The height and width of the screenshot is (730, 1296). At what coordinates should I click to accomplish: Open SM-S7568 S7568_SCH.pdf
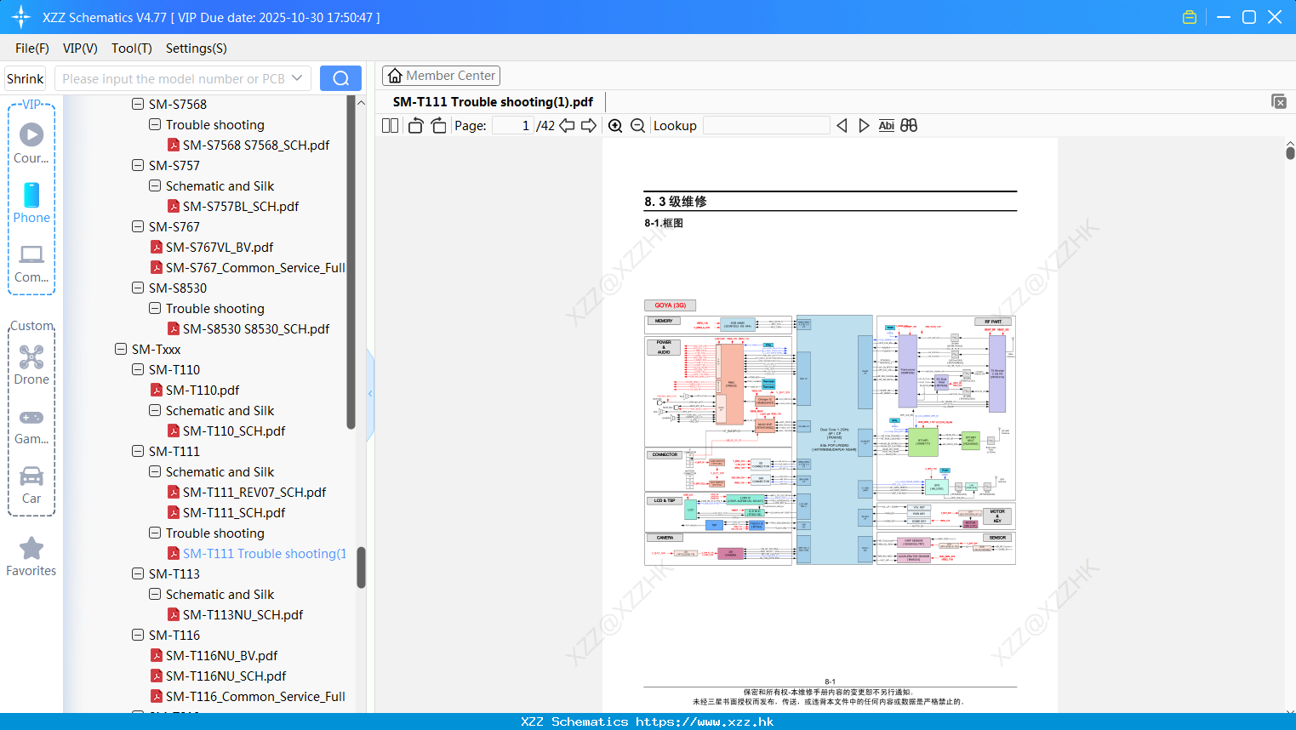(x=256, y=145)
